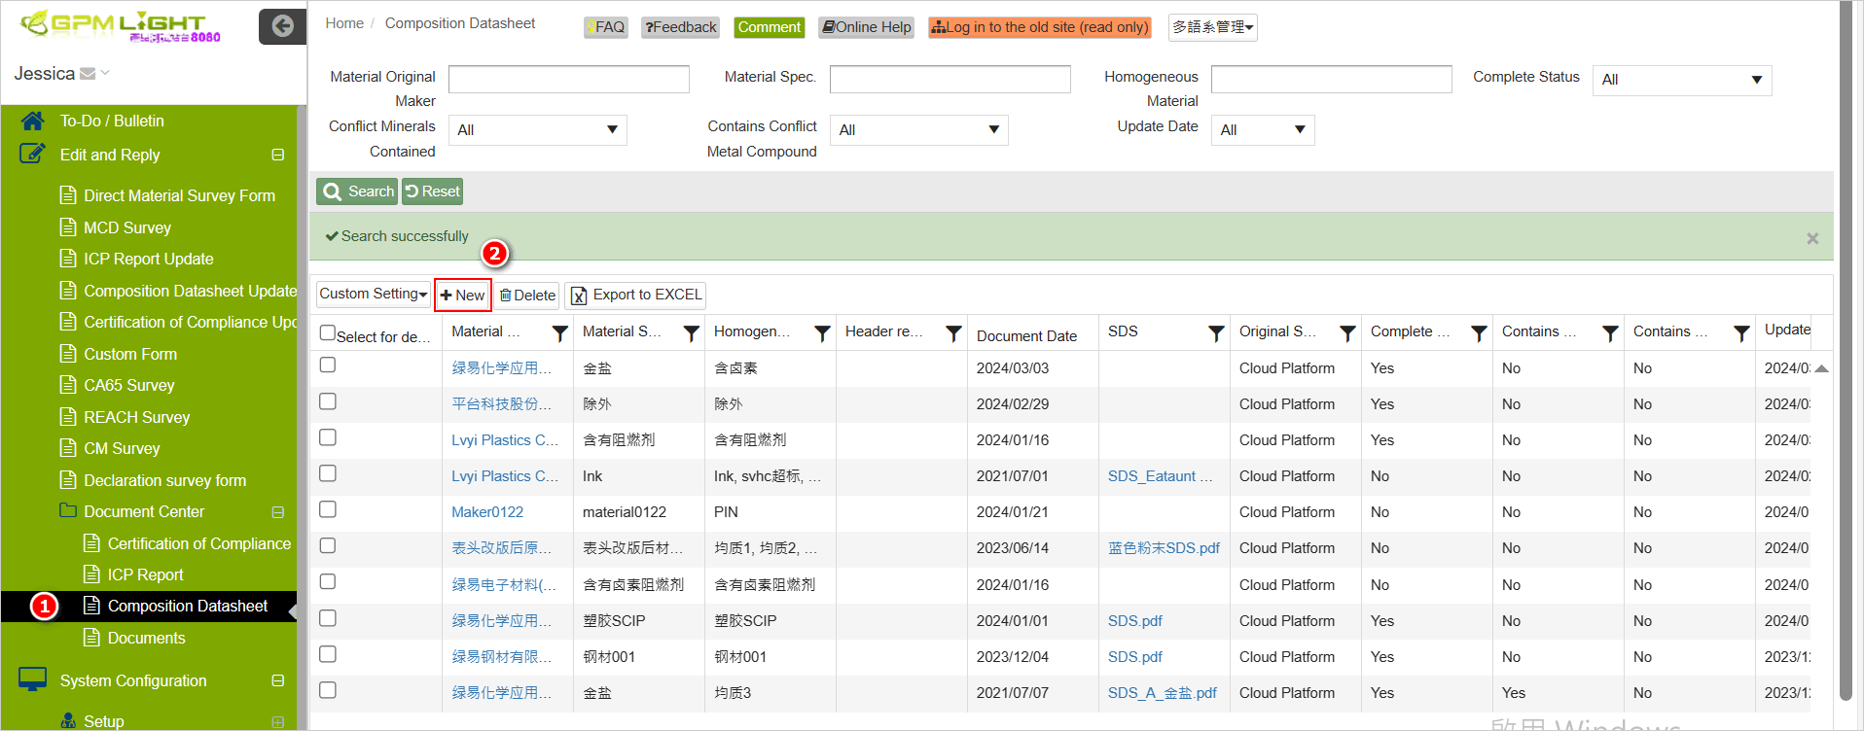The image size is (1864, 731).
Task: Collapse the sidebar with the back arrow icon
Action: point(282,26)
